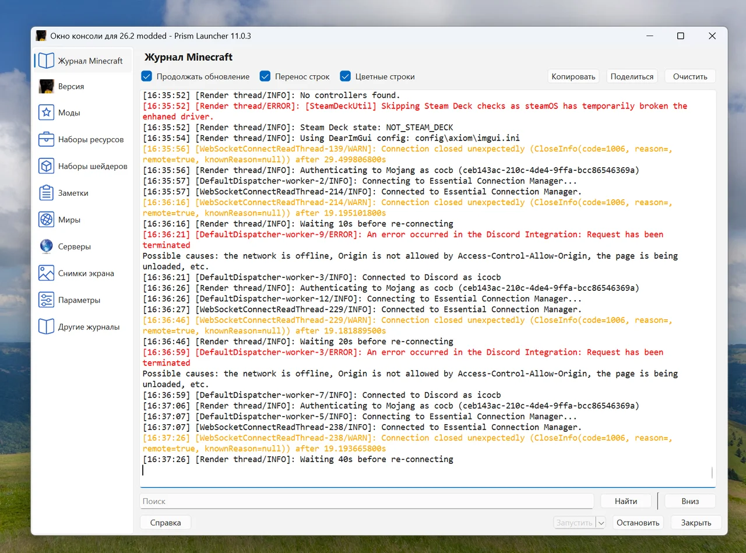Expand the Запустить dropdown arrow

pyautogui.click(x=601, y=523)
